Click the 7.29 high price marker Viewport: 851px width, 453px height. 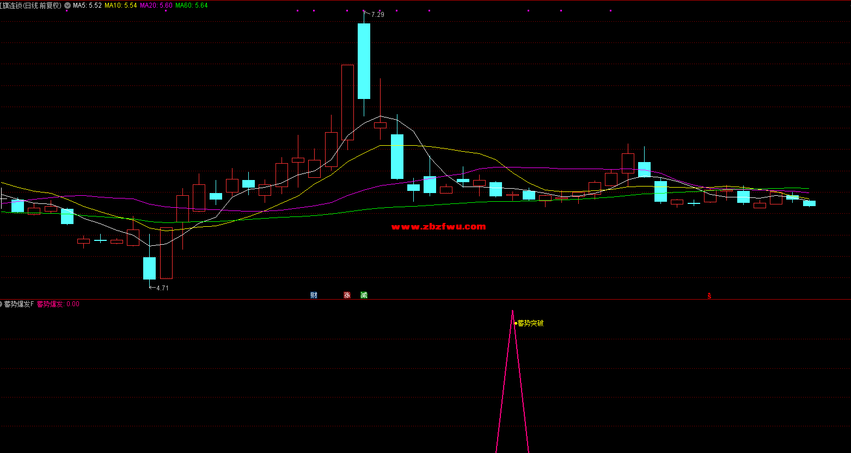click(x=377, y=15)
